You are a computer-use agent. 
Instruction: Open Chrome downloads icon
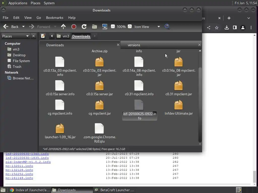[227, 28]
